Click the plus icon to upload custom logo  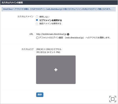pos(56,70)
